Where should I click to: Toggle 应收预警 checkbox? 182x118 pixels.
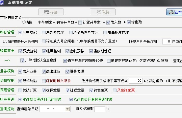(67, 51)
